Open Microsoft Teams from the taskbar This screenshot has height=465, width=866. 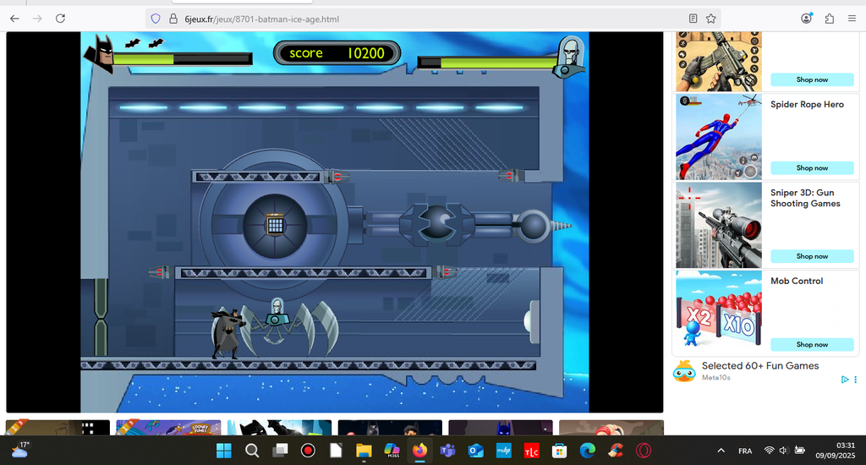point(447,451)
